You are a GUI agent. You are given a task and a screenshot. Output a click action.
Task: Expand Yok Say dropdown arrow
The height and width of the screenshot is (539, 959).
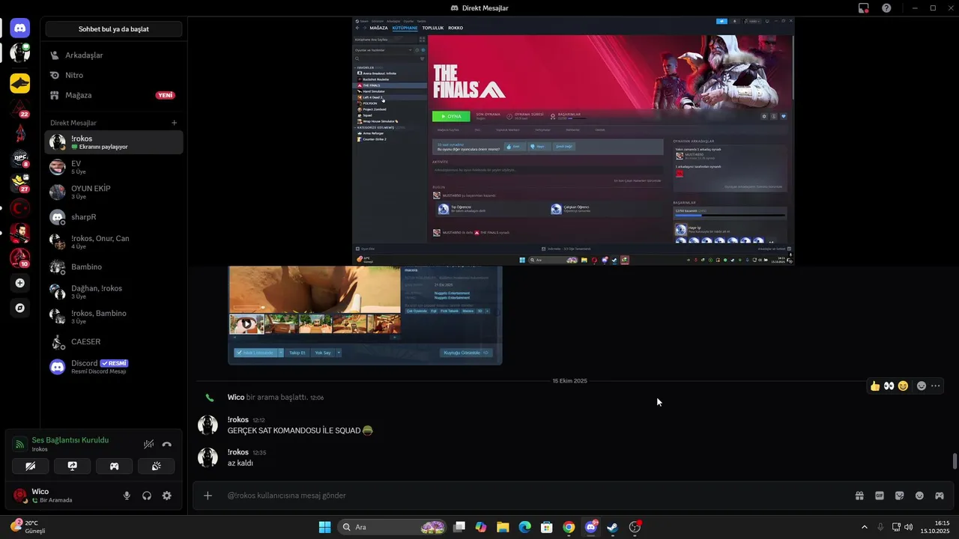click(x=339, y=353)
